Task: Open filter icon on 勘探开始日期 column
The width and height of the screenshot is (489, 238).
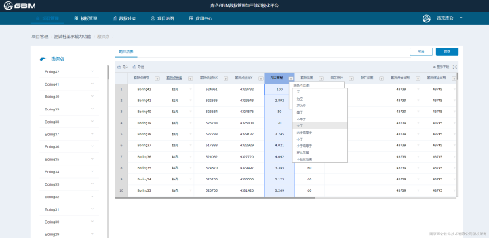Action: 418,78
